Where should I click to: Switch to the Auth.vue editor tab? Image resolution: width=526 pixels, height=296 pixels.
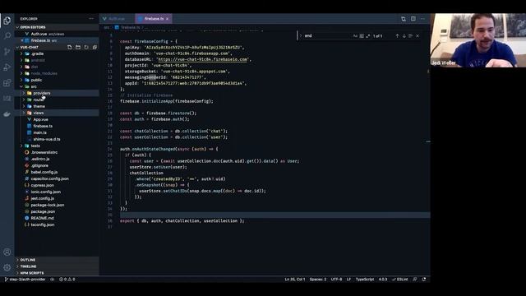(117, 19)
